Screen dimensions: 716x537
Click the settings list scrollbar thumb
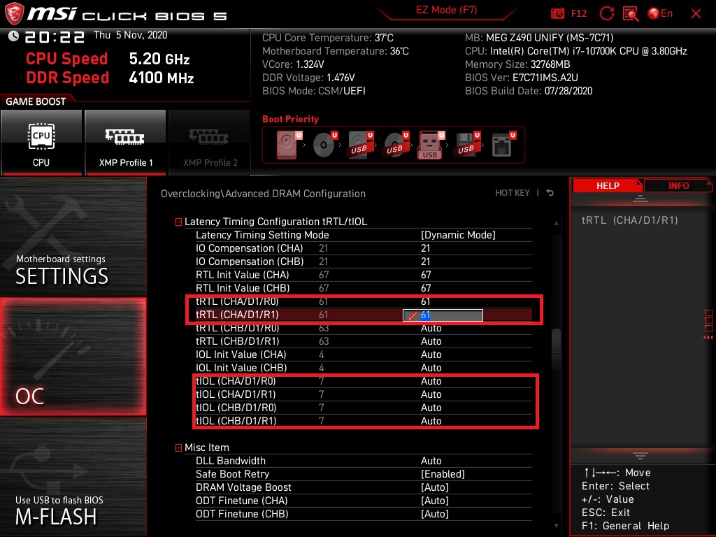(x=556, y=350)
